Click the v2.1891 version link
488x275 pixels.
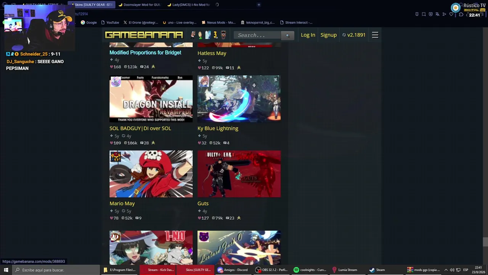(354, 35)
